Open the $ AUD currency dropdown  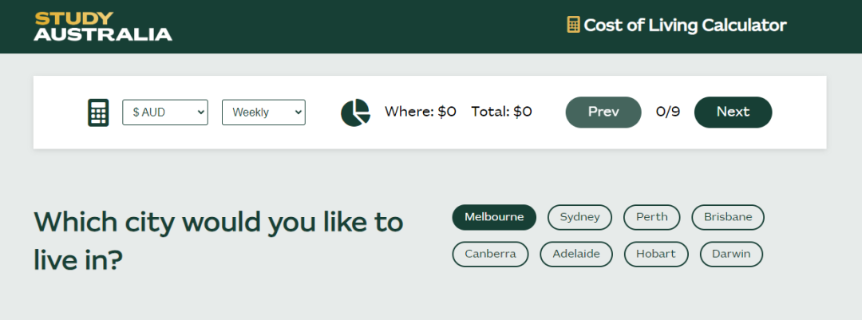tap(164, 113)
